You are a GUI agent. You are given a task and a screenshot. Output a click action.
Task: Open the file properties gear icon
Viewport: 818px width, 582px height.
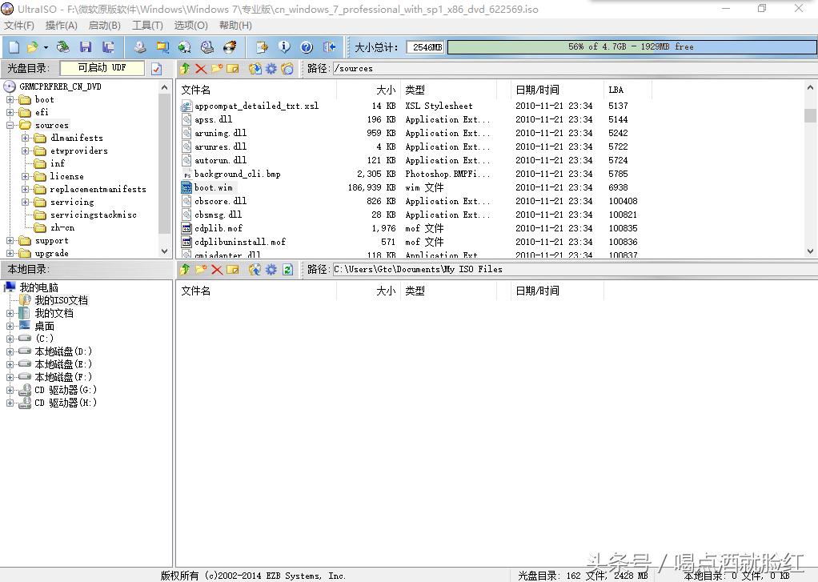[270, 69]
